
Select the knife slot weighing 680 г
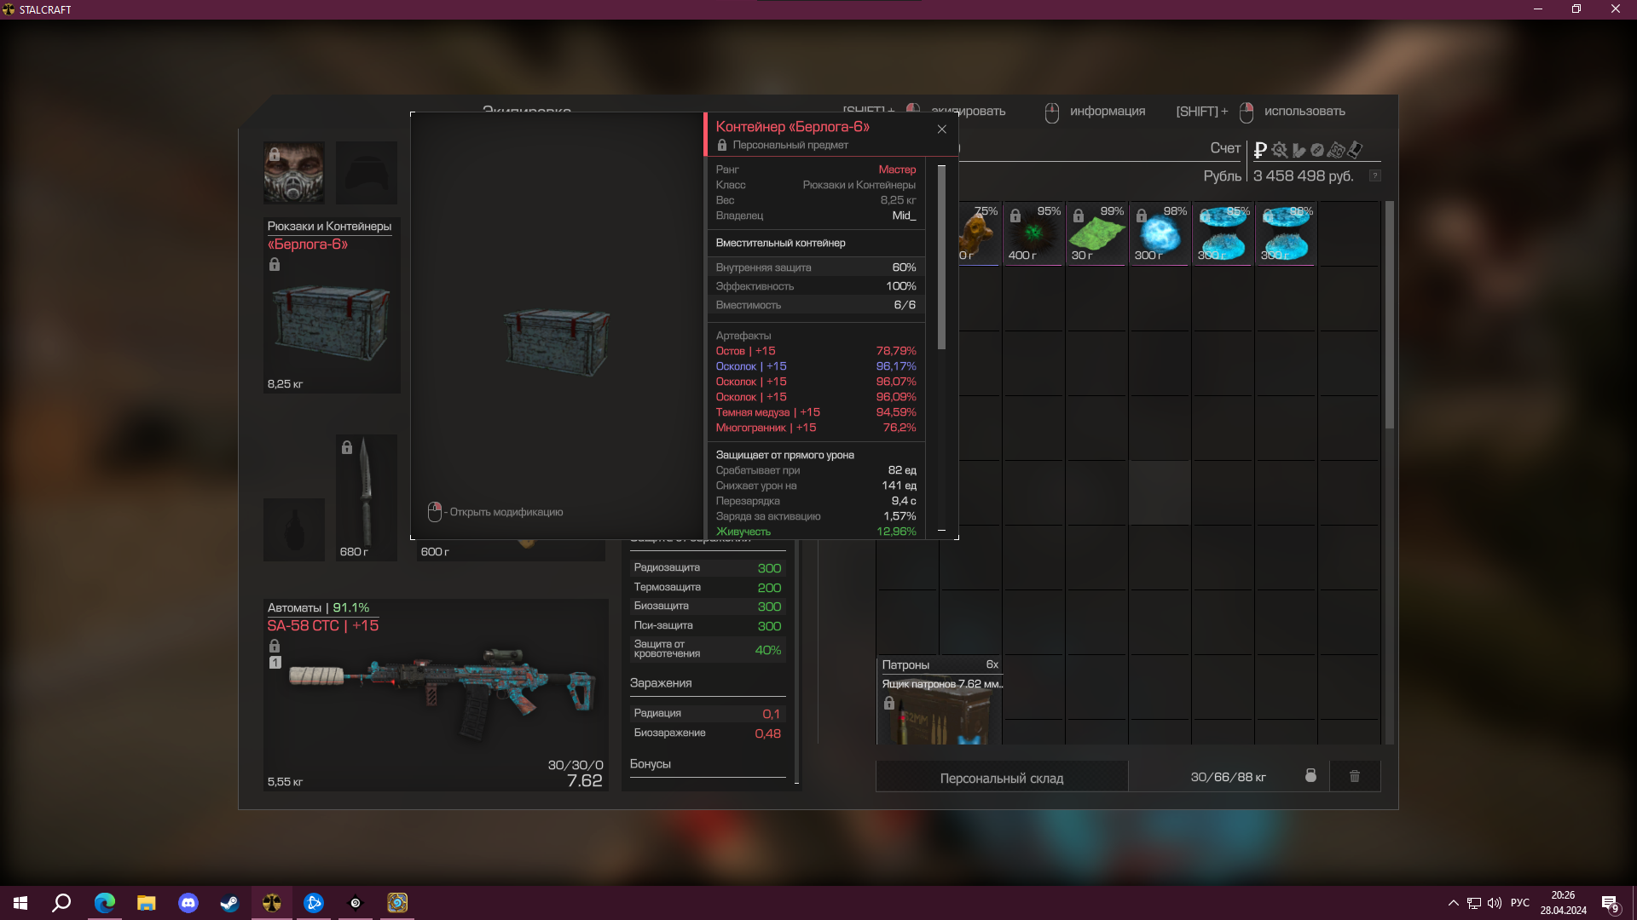tap(367, 497)
